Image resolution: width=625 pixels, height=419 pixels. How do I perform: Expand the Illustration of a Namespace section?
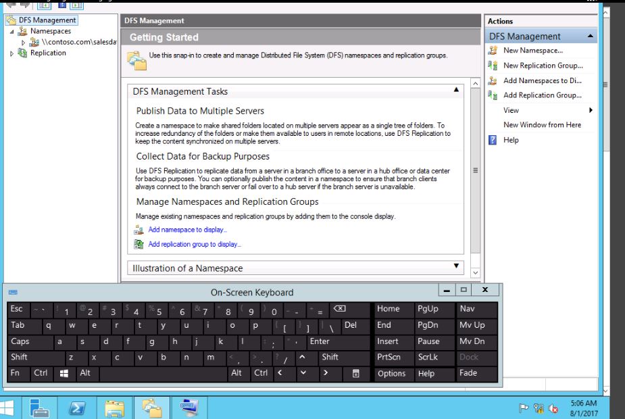(456, 266)
